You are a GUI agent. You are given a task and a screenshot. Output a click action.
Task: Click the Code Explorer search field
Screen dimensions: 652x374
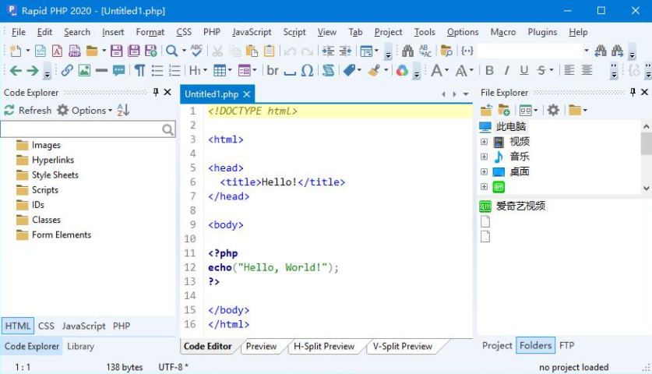tap(81, 129)
